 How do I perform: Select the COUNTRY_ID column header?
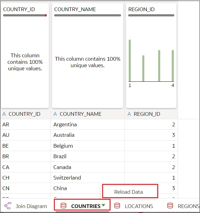[x=25, y=114]
